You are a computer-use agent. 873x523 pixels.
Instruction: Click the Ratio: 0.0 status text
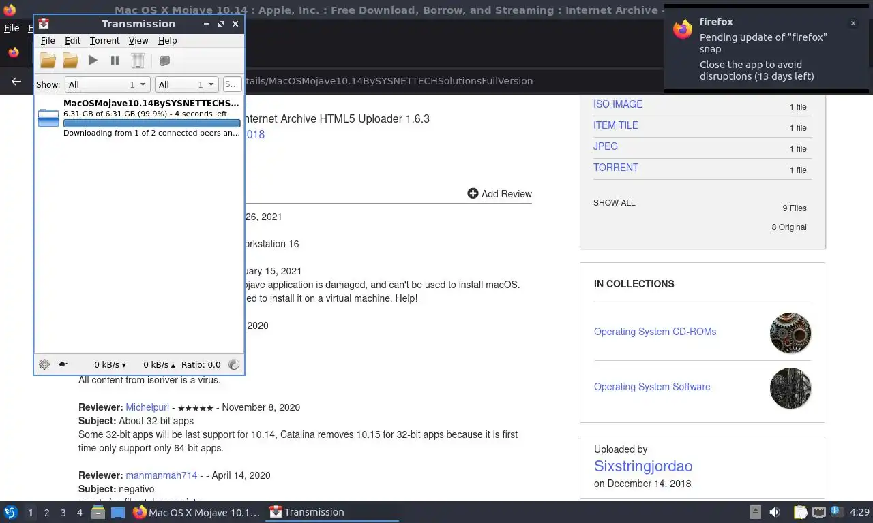pyautogui.click(x=201, y=365)
